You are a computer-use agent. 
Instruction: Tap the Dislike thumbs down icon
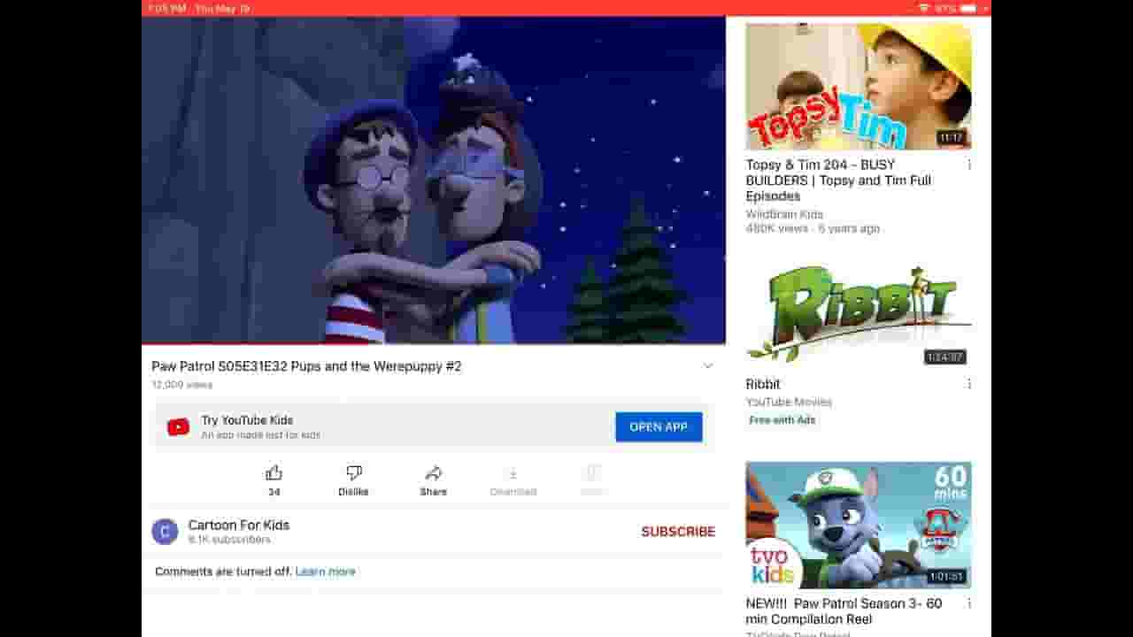pos(353,473)
